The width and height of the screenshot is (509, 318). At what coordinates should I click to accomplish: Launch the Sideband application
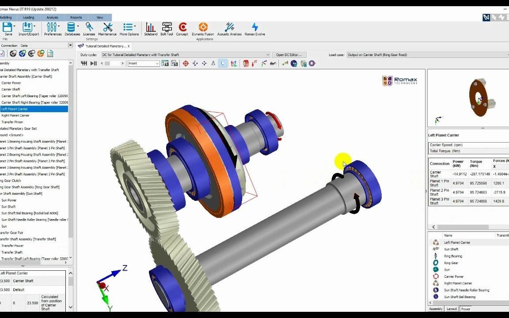tap(151, 29)
